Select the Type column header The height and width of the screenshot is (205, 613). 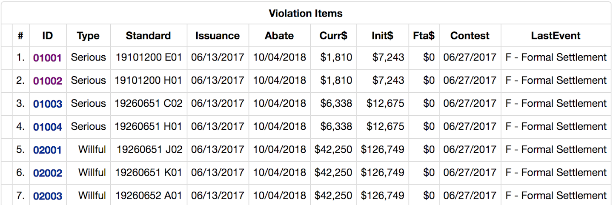pyautogui.click(x=88, y=36)
